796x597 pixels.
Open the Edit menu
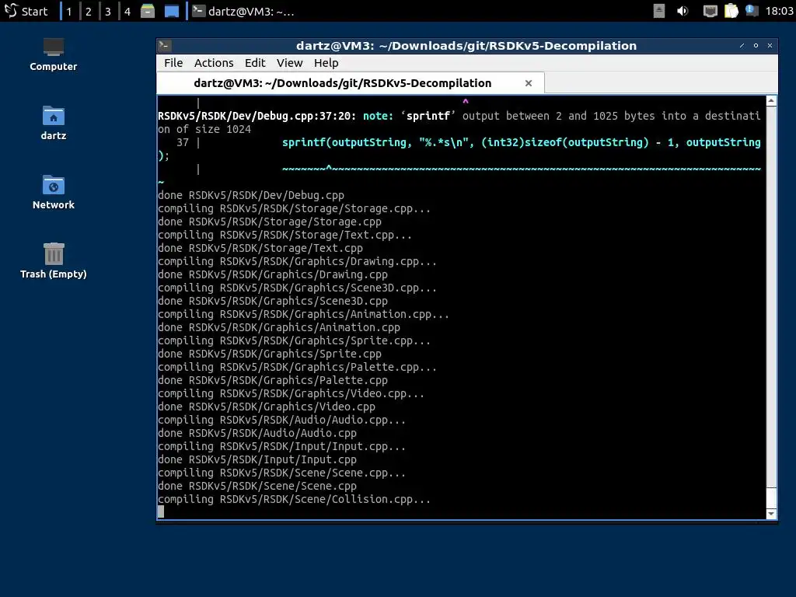tap(255, 63)
